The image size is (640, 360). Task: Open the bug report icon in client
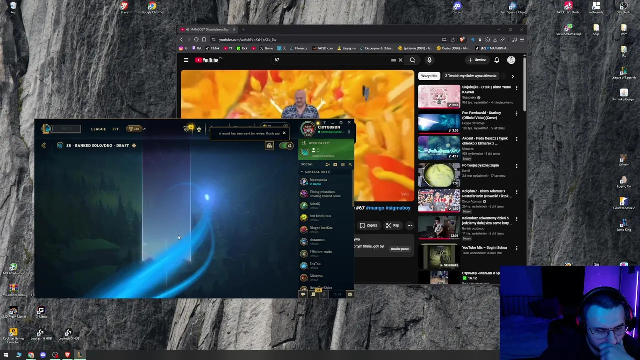(350, 294)
